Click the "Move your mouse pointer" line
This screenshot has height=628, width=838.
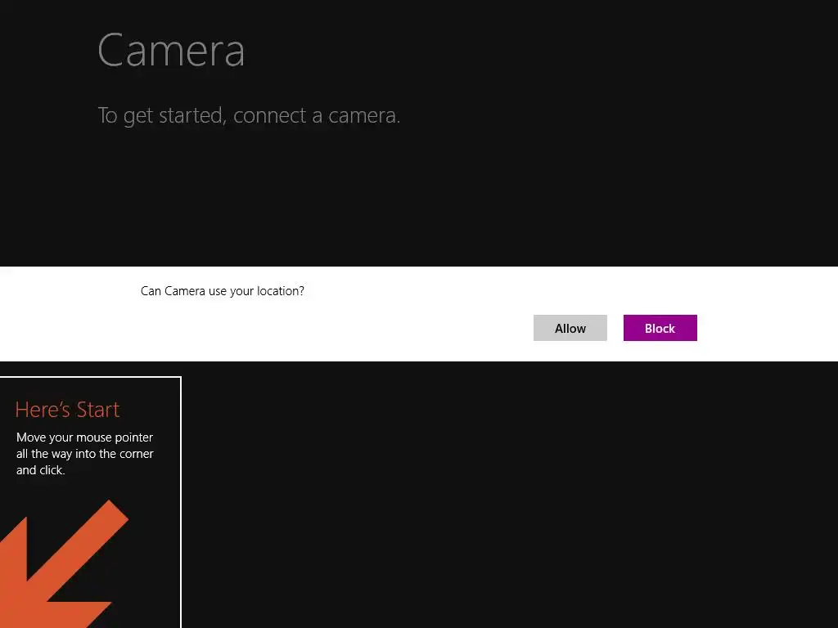click(84, 437)
